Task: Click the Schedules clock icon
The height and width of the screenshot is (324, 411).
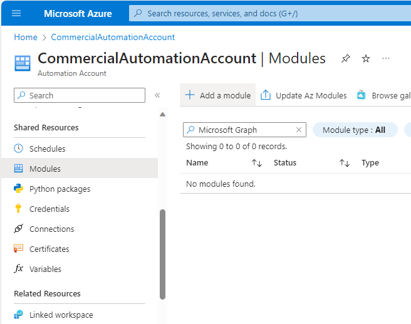Action: (18, 149)
